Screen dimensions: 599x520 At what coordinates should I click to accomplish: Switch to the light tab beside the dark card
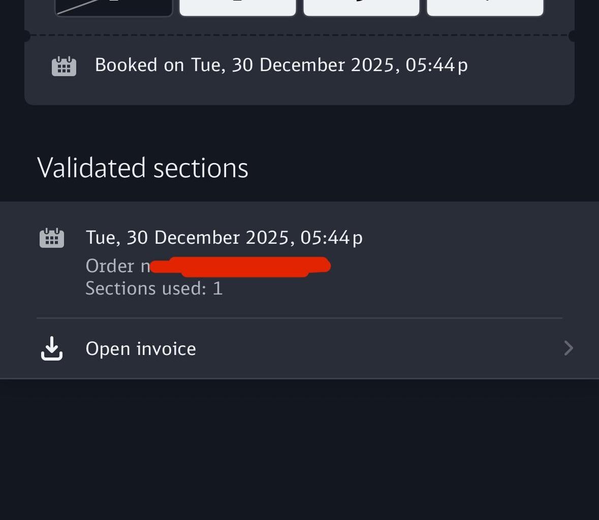pos(237,6)
